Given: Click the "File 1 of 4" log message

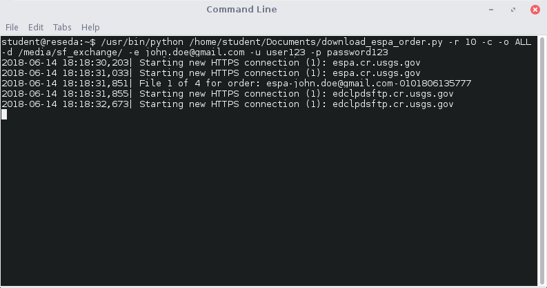Looking at the screenshot, I should pos(172,84).
